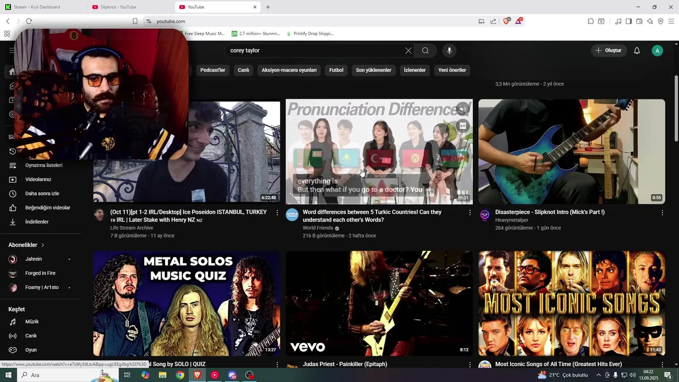Play the Judas Priest Painkiller thumbnail

pos(379,303)
